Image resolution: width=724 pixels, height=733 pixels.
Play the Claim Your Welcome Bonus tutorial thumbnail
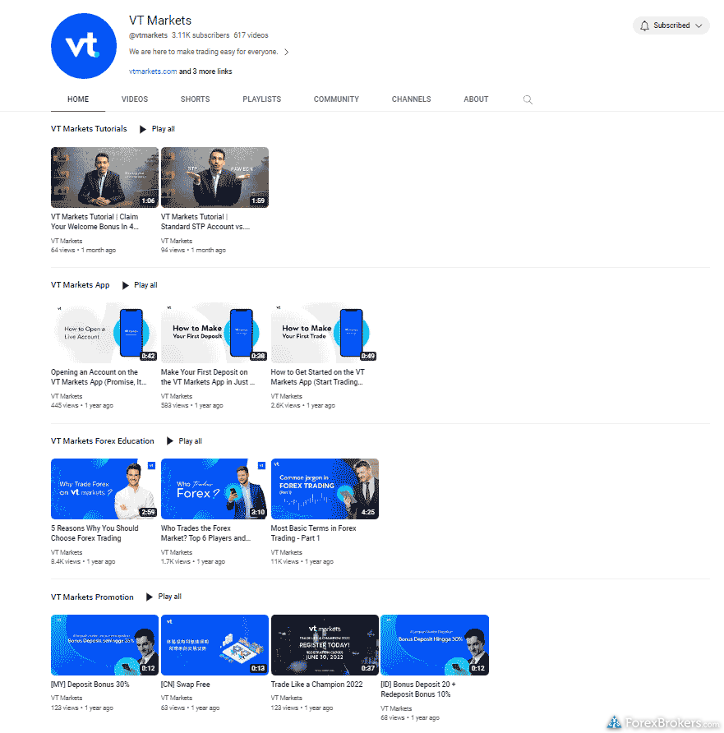[104, 177]
